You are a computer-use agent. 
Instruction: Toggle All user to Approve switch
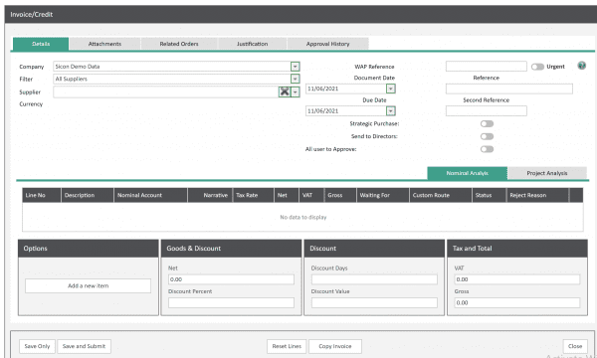487,149
